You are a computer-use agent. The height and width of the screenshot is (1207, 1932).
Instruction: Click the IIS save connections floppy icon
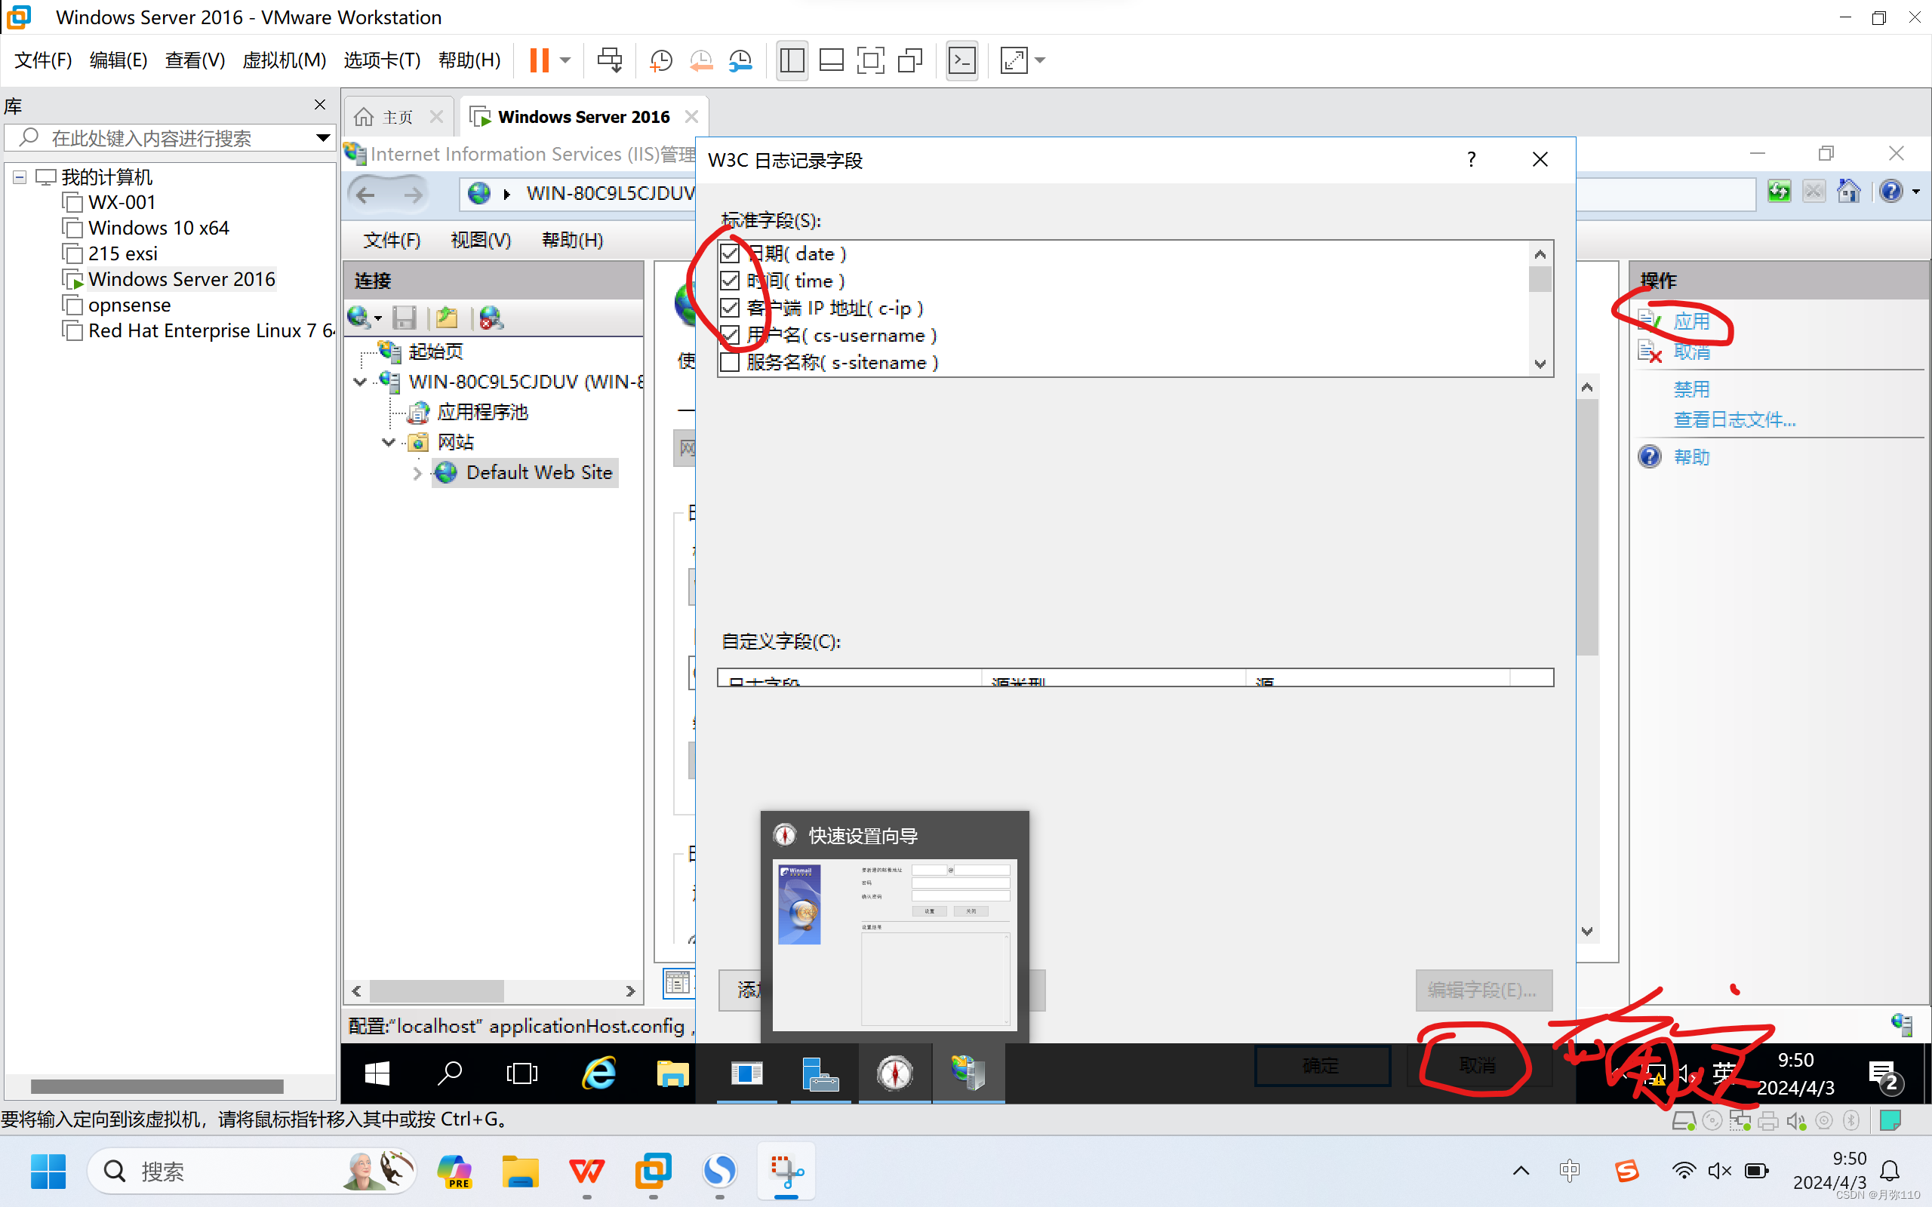click(x=405, y=318)
